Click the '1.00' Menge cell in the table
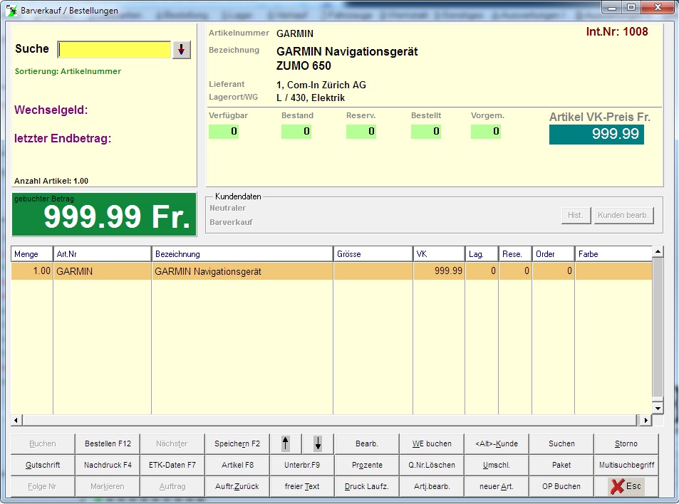This screenshot has width=679, height=504. (x=32, y=271)
